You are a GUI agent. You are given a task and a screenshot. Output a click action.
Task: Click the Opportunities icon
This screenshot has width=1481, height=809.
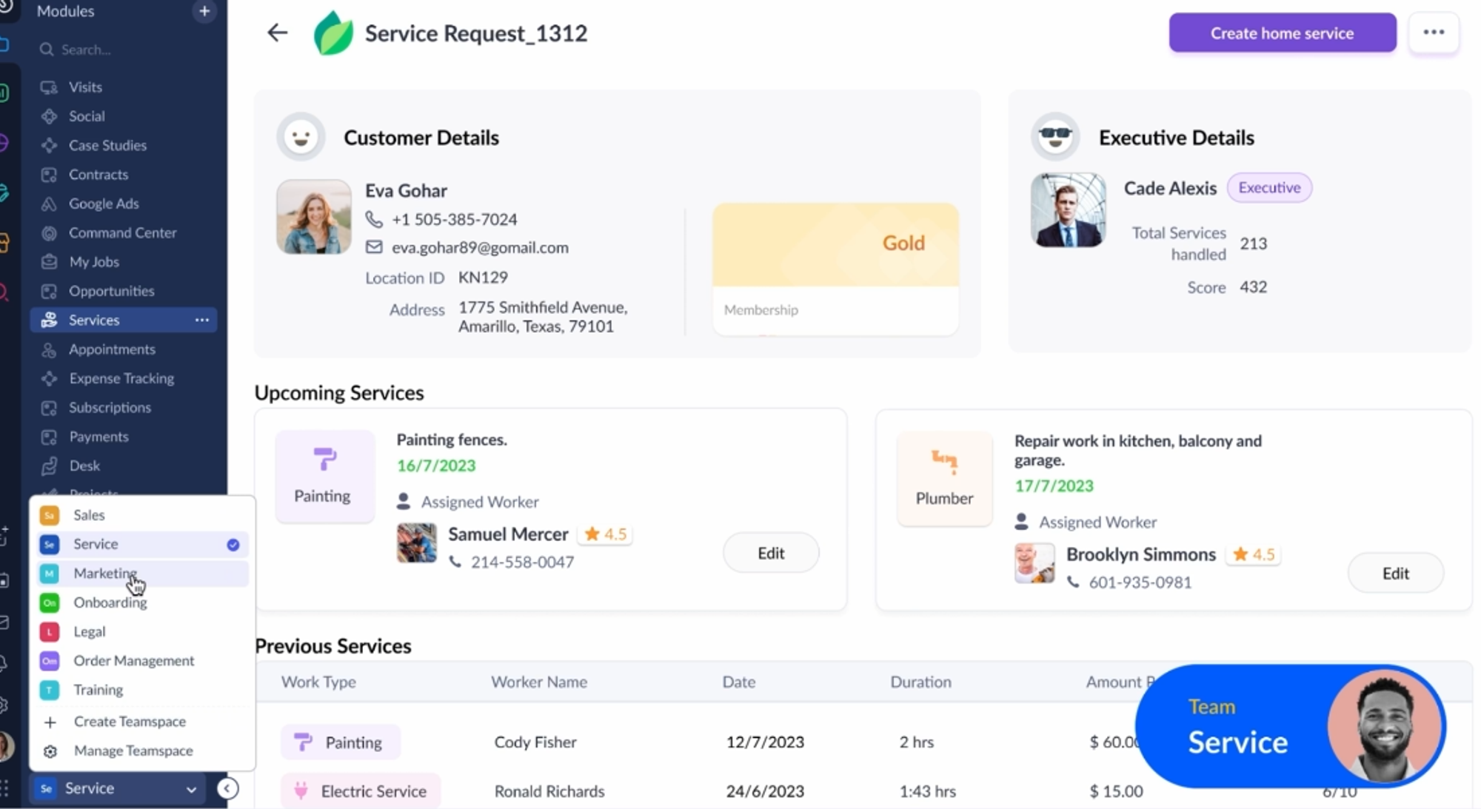coord(49,291)
